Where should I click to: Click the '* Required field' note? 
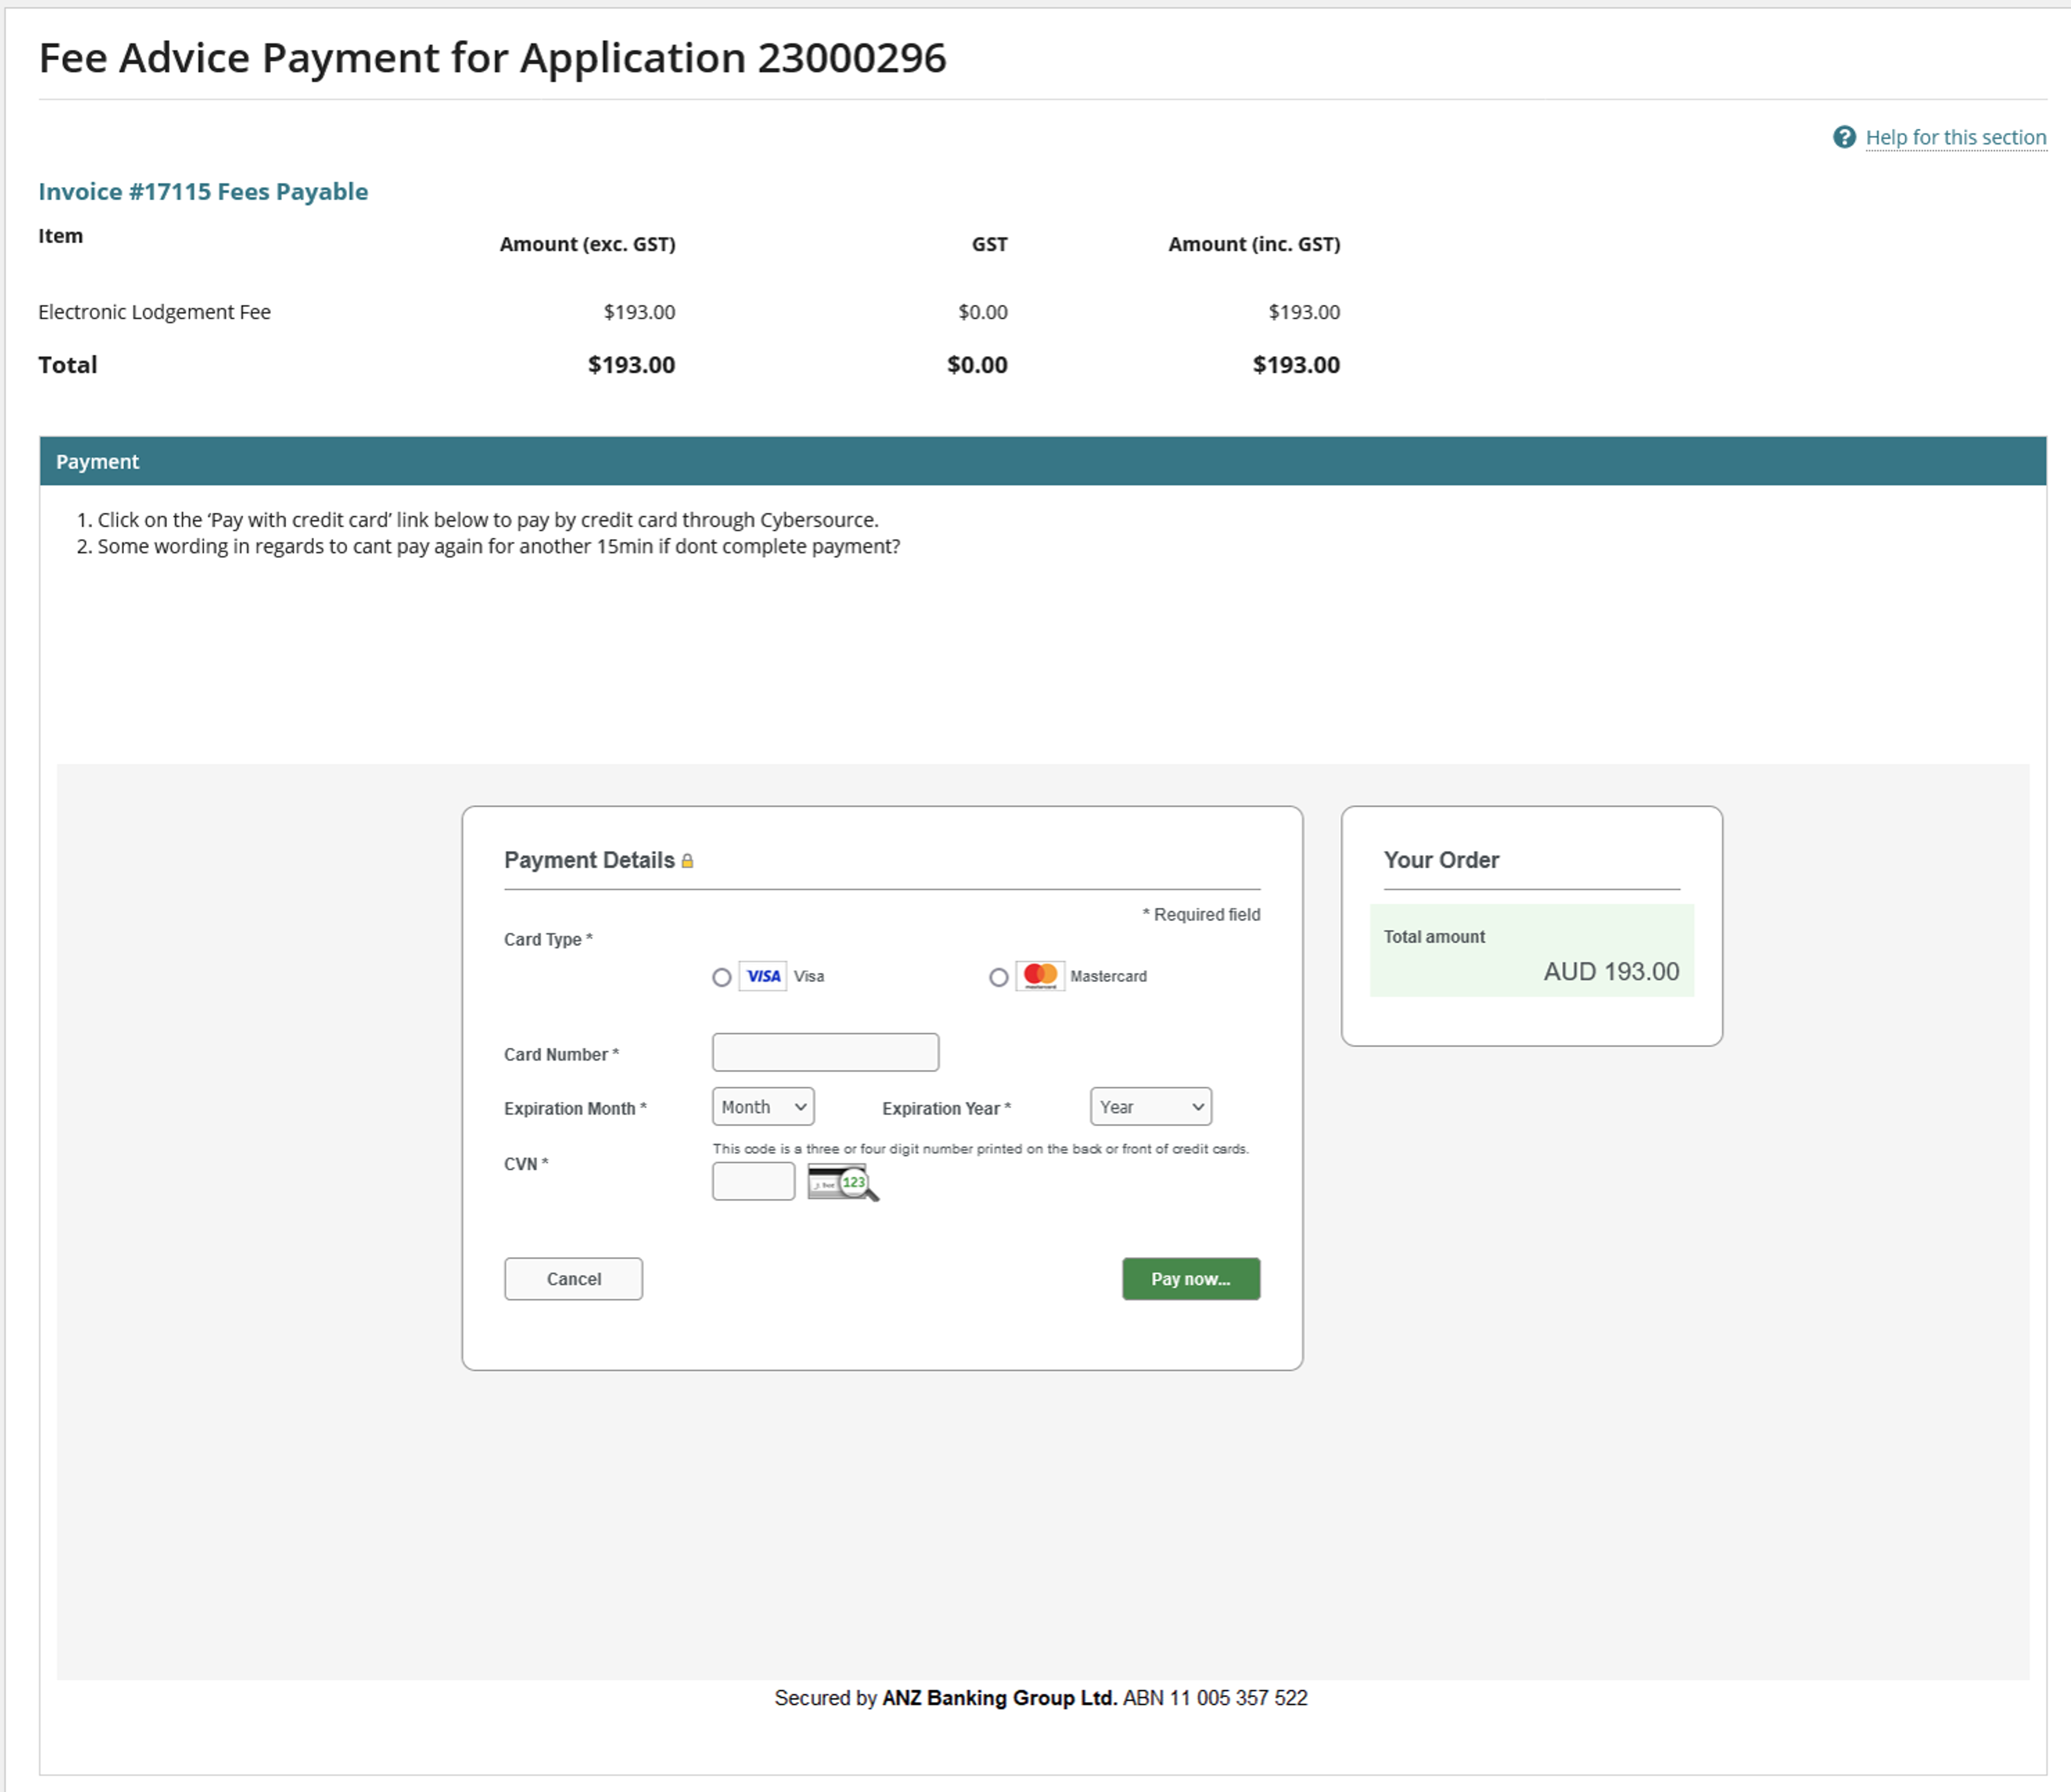(x=1201, y=914)
